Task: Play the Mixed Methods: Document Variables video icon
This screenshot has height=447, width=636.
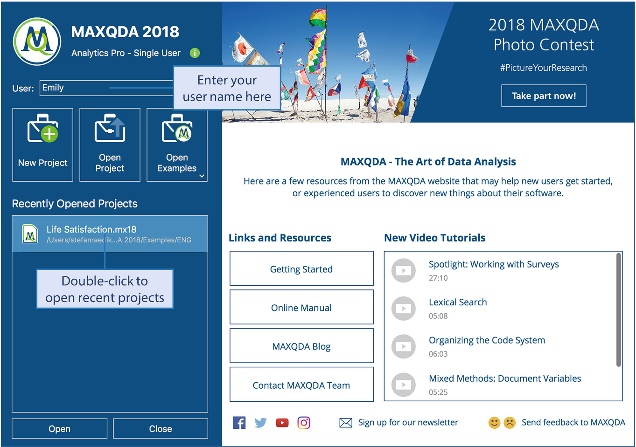Action: coord(404,385)
